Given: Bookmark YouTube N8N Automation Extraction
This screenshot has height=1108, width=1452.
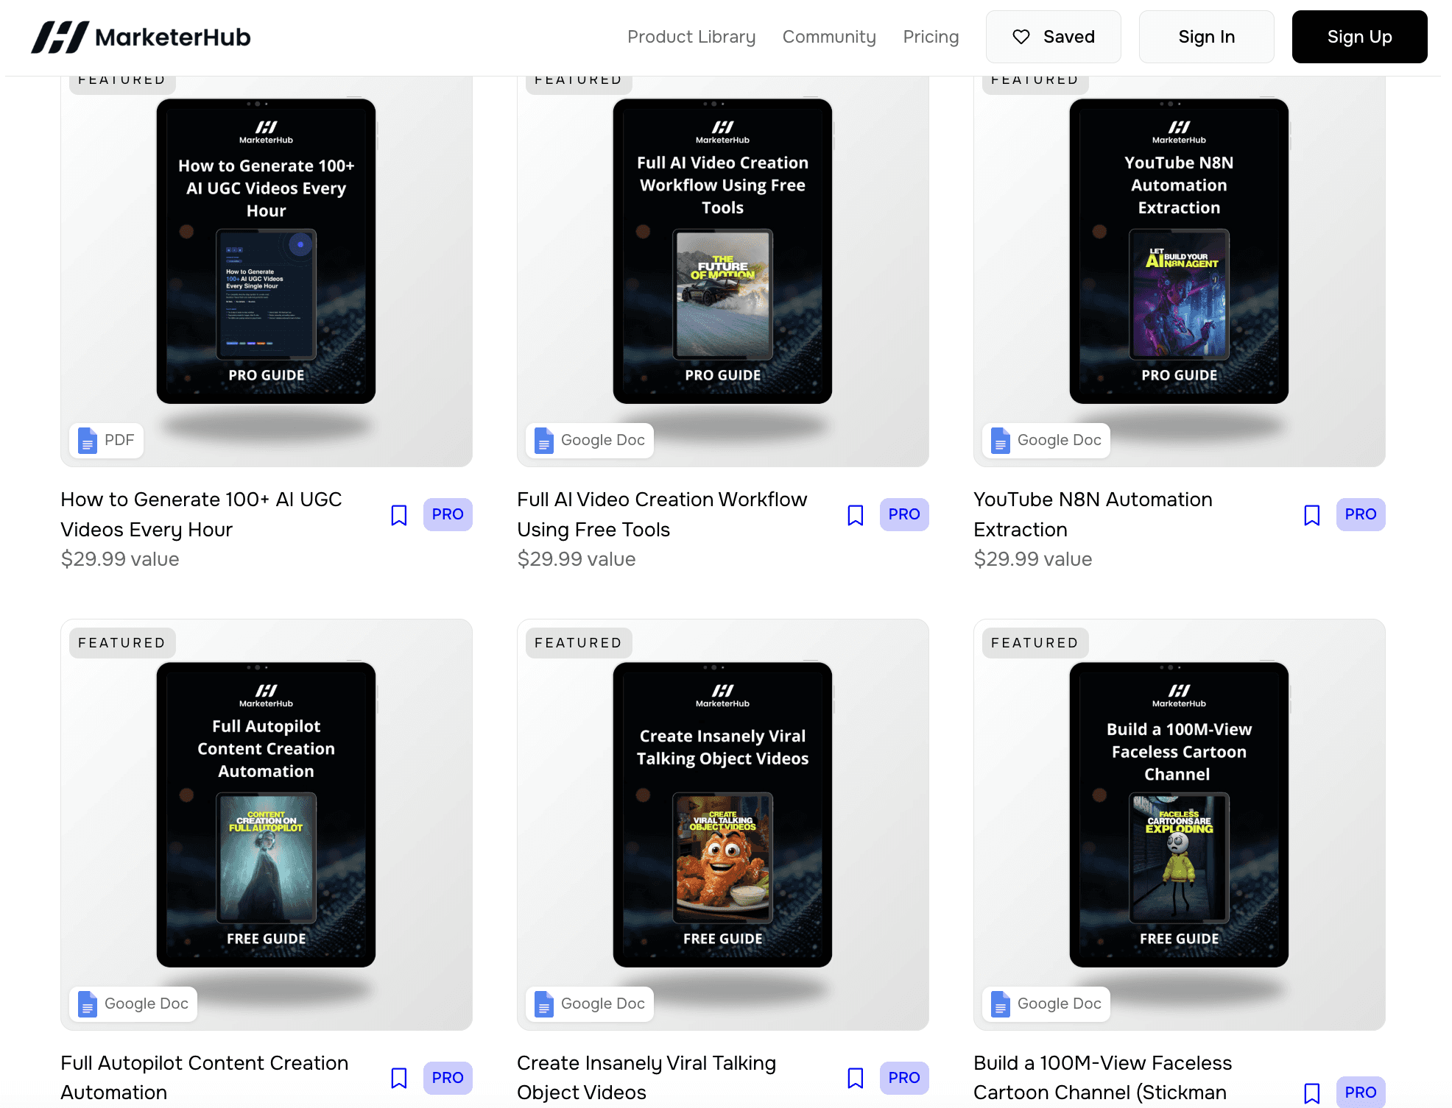Looking at the screenshot, I should 1312,515.
